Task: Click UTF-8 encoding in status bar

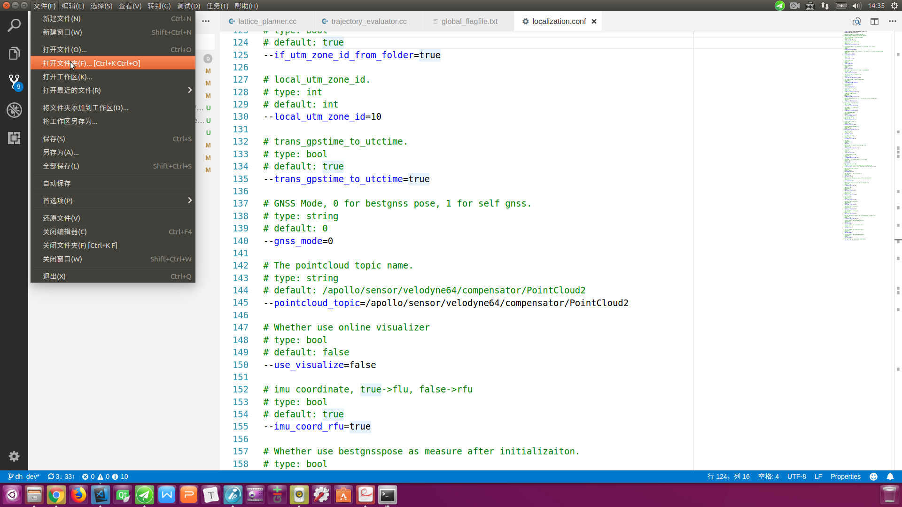Action: click(796, 476)
